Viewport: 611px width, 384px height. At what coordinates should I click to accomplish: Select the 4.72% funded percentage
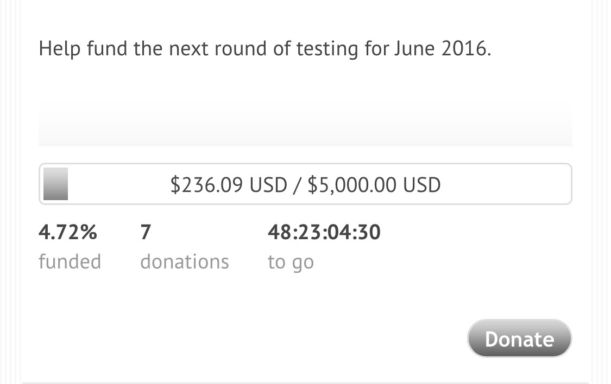(x=68, y=233)
